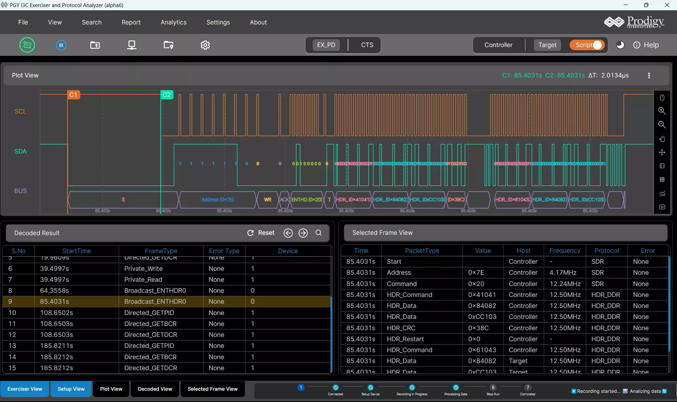Toggle the Script switch
Screen dimensions: 677x402
[x=588, y=45]
